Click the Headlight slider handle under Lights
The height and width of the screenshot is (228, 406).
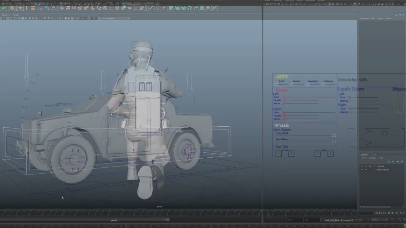[x=309, y=85]
